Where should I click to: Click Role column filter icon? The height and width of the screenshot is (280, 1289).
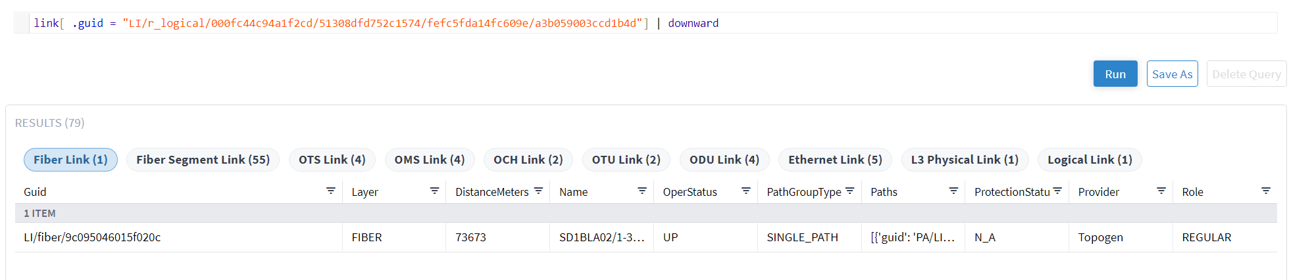[x=1265, y=191]
